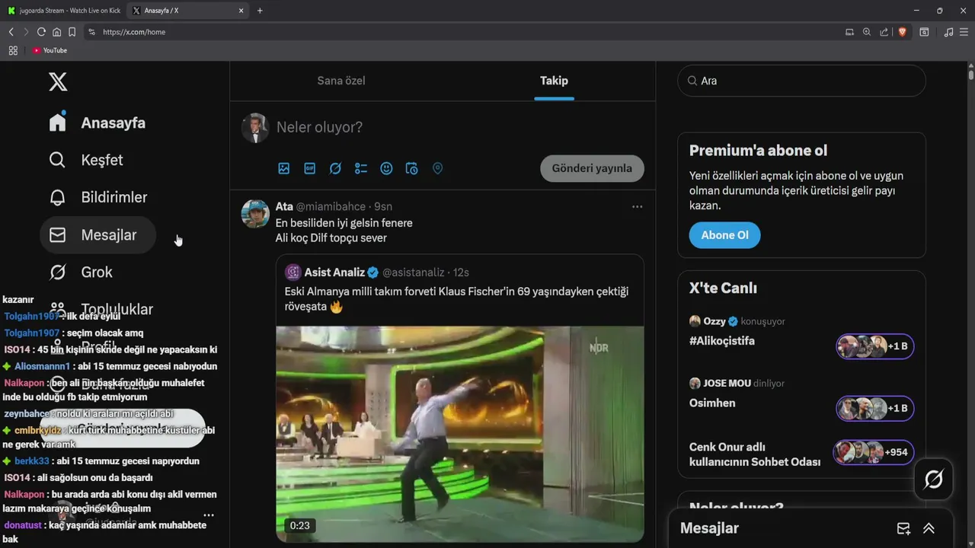975x548 pixels.
Task: Open the YouTube bookmark
Action: pyautogui.click(x=50, y=50)
